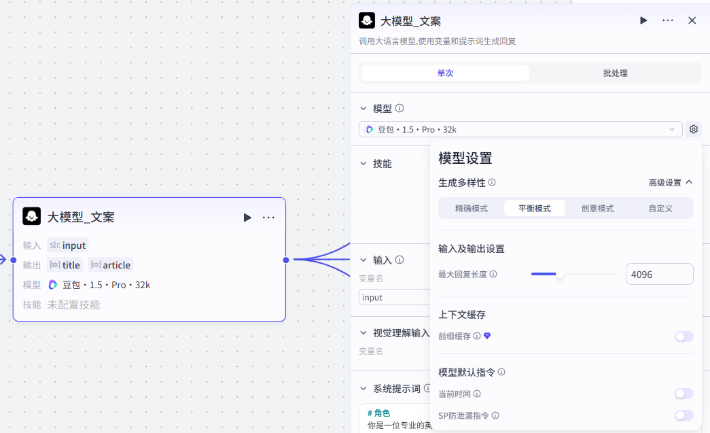
Task: Click the info icon beside 模型默认指令
Action: [x=501, y=373]
